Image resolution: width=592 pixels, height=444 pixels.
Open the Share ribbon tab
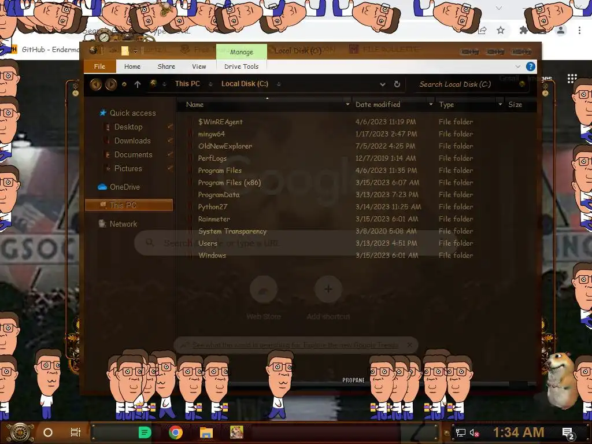pyautogui.click(x=166, y=66)
